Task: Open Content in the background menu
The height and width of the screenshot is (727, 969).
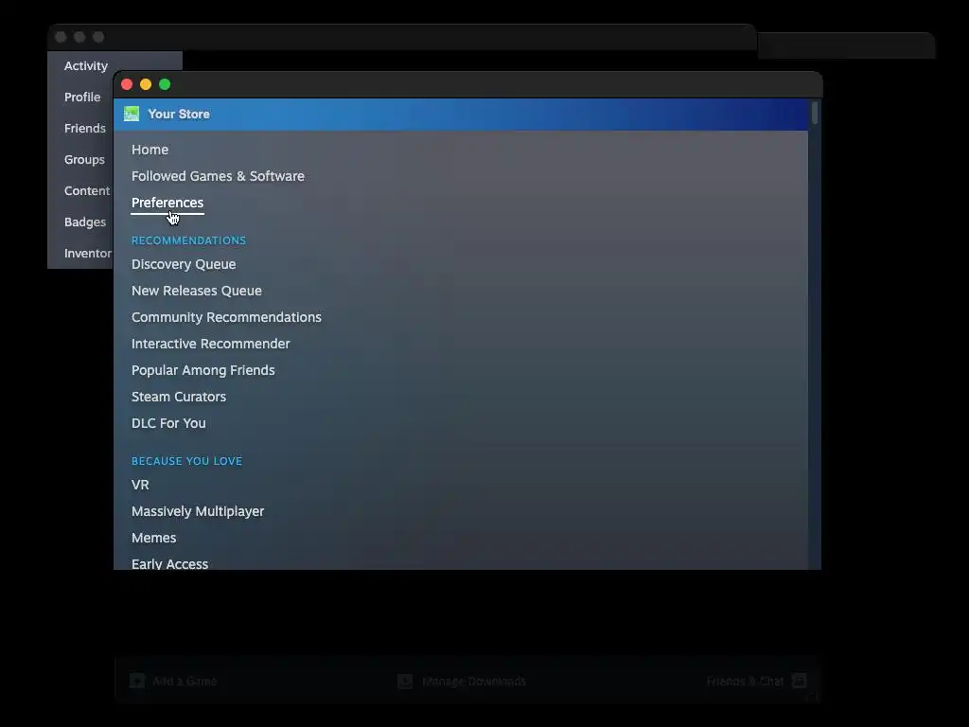Action: coord(87,191)
